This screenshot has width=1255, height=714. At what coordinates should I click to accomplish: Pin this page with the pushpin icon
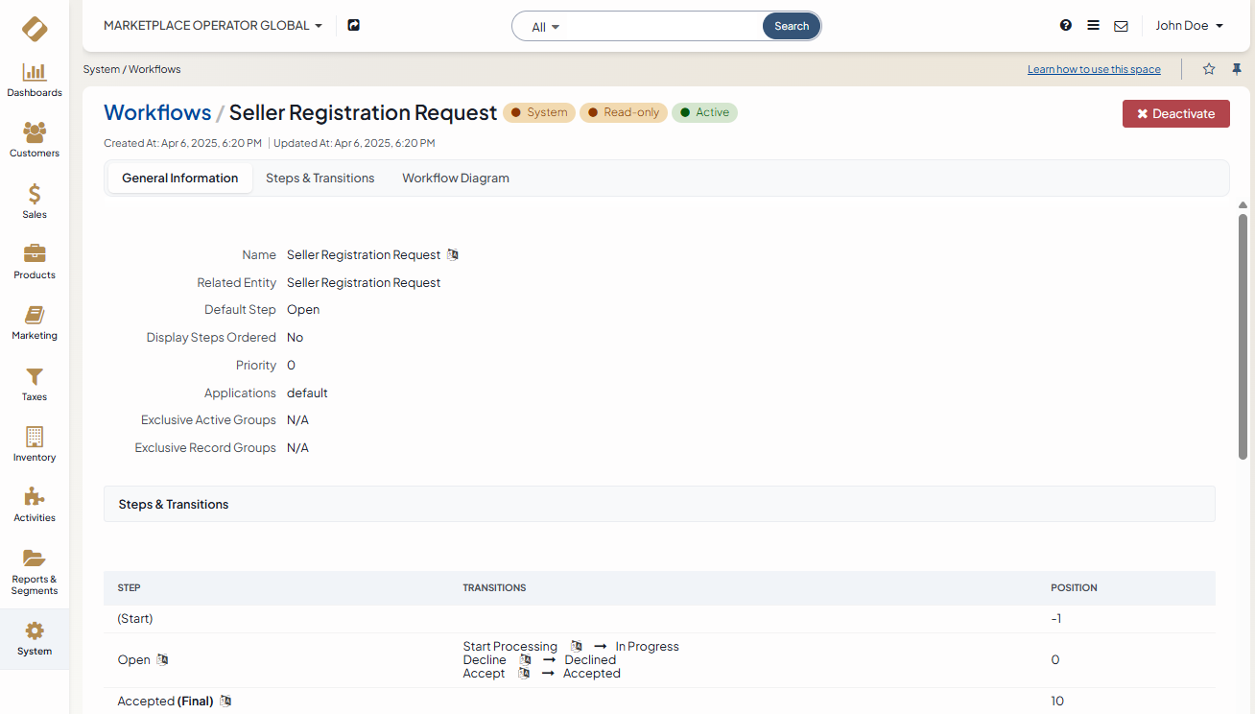point(1237,69)
